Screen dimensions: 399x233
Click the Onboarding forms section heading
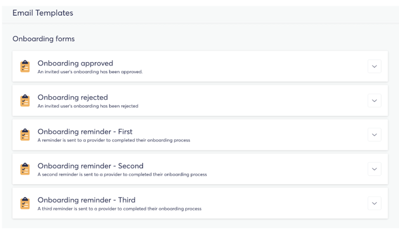(43, 39)
